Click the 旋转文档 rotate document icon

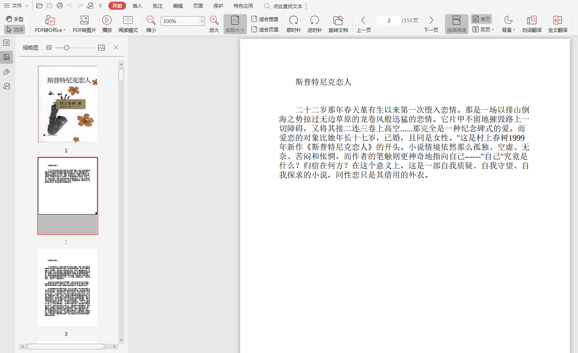click(338, 20)
